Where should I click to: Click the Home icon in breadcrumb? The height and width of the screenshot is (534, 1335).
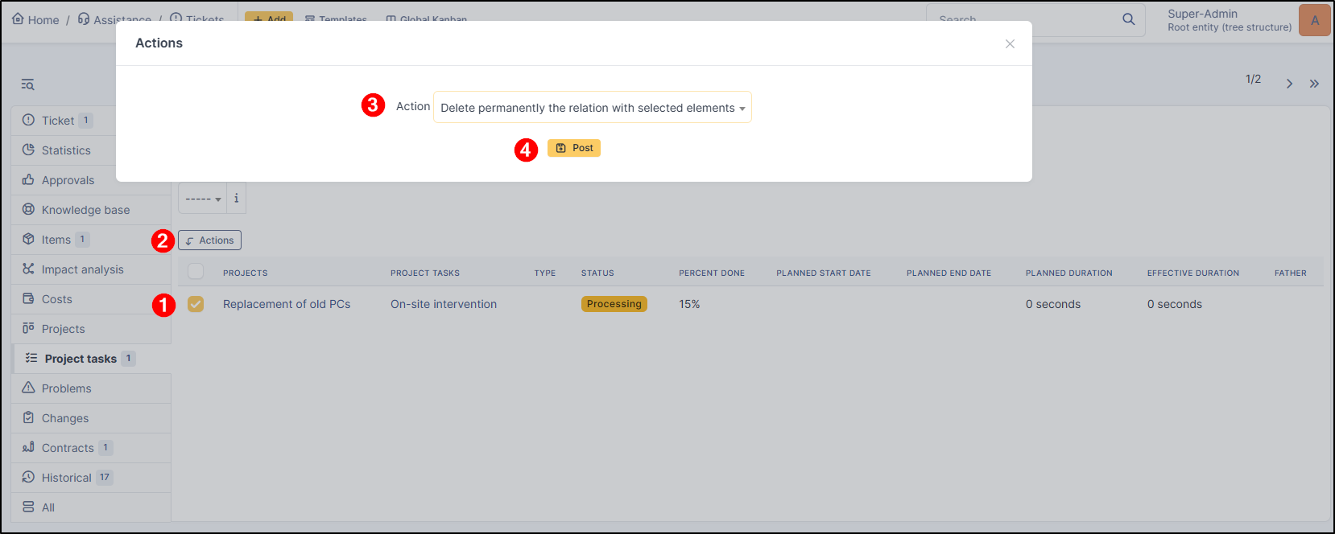pos(18,19)
